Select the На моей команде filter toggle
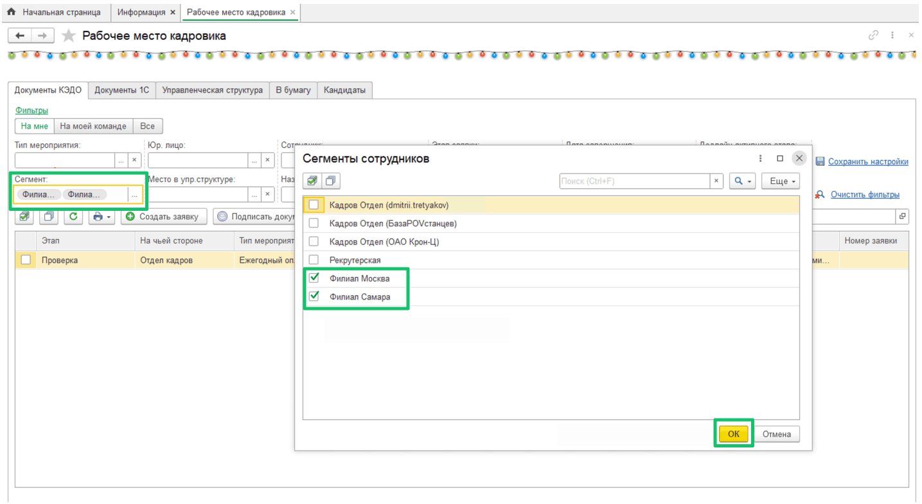This screenshot has width=922, height=504. tap(93, 126)
